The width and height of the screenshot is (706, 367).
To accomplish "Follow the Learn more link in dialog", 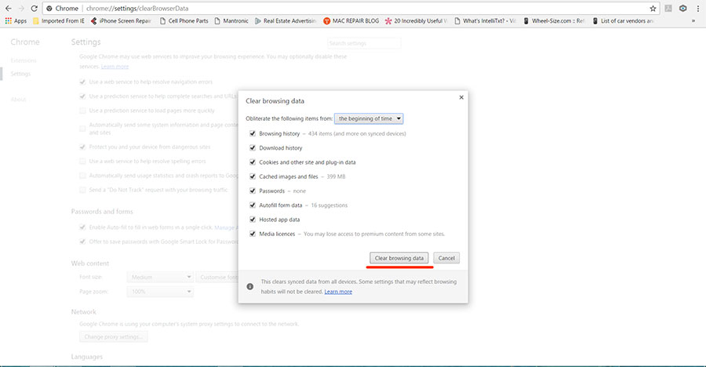I will (x=338, y=292).
